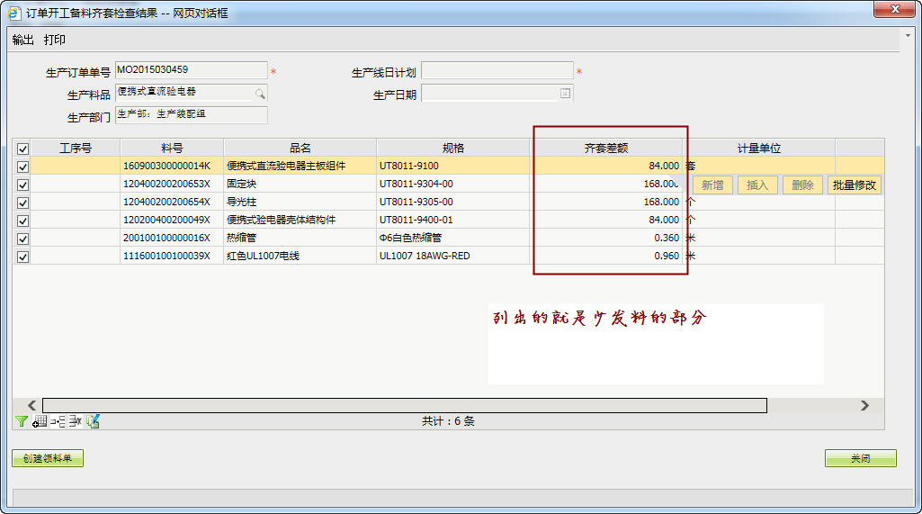Select cell 111600100100039X
922x514 pixels.
172,257
